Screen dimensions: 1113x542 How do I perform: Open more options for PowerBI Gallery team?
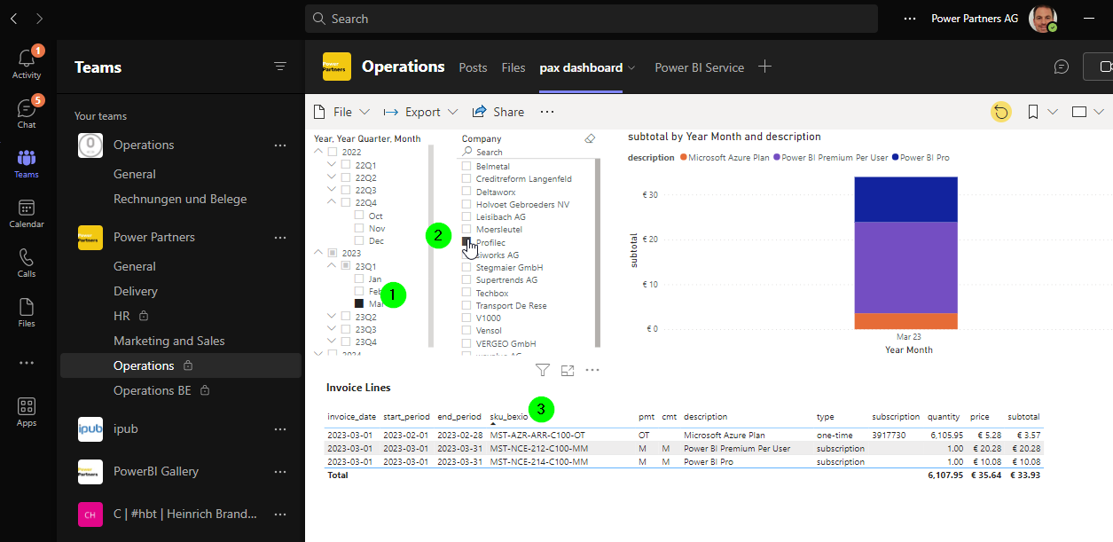(x=280, y=471)
